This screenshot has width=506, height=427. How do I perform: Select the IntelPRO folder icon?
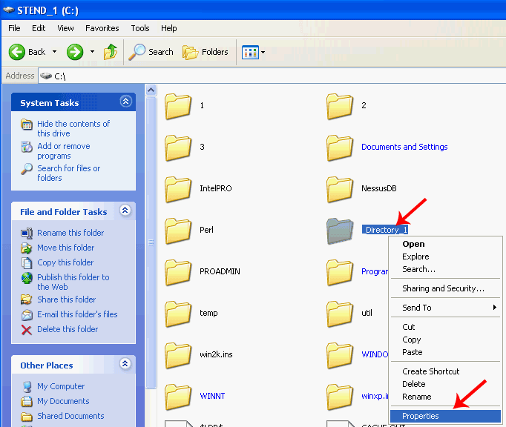(178, 189)
